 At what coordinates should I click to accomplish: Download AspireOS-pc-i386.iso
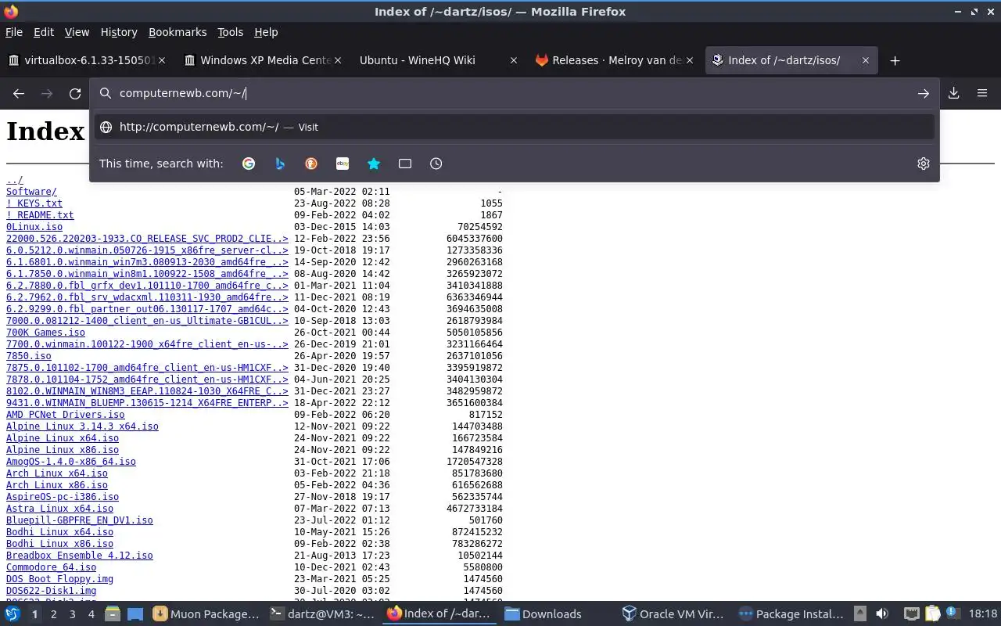(x=63, y=497)
